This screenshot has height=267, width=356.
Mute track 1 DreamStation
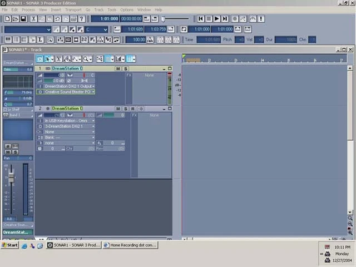click(x=118, y=68)
